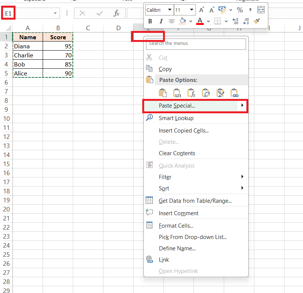
Task: Select the cell containing Diana
Action: tap(28, 46)
